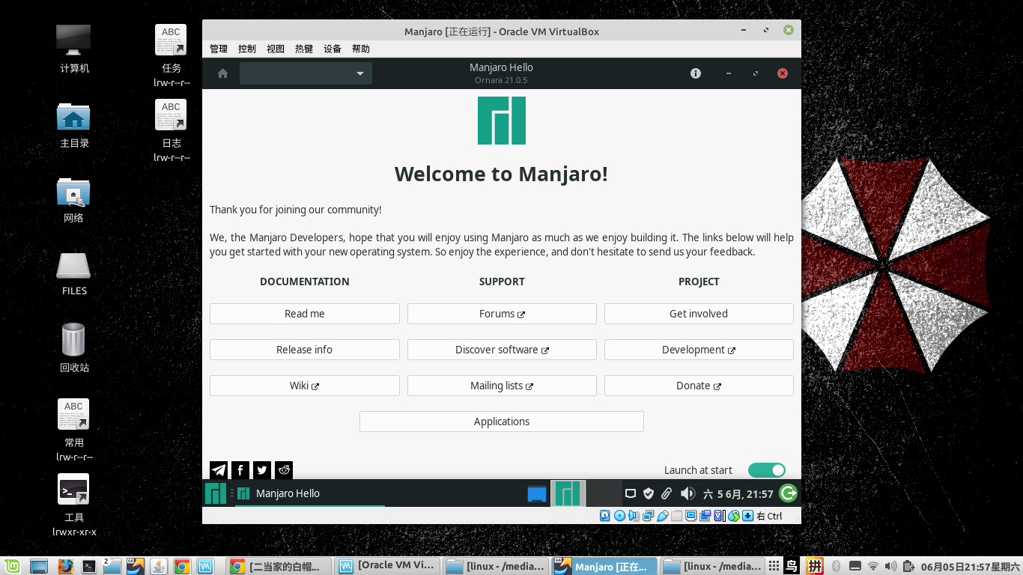Click the blue file manager icon in guest panel

[x=537, y=493]
